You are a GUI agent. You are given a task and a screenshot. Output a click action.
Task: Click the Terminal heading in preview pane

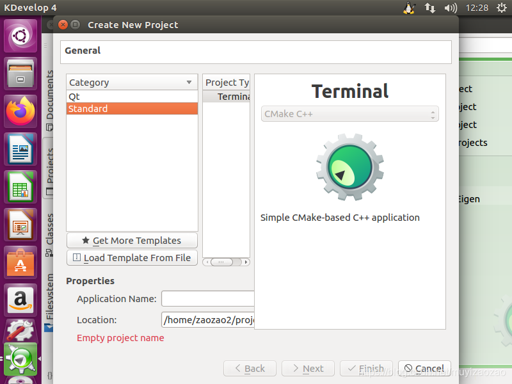350,91
